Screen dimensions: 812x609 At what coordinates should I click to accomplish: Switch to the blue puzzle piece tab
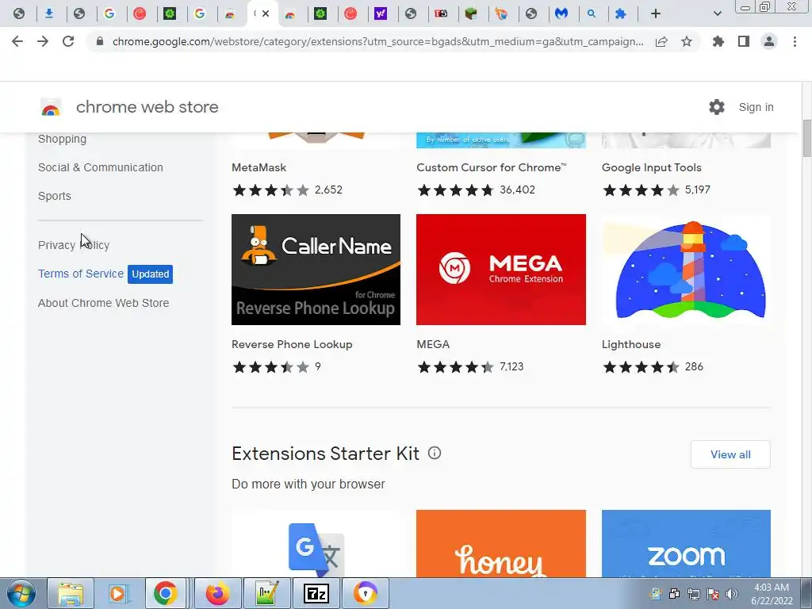(620, 14)
